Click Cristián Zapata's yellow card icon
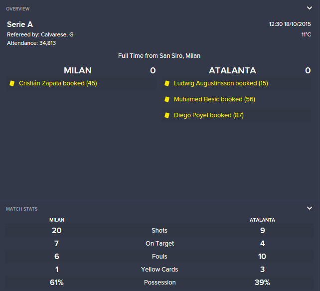This screenshot has height=291, width=320. pyautogui.click(x=12, y=83)
